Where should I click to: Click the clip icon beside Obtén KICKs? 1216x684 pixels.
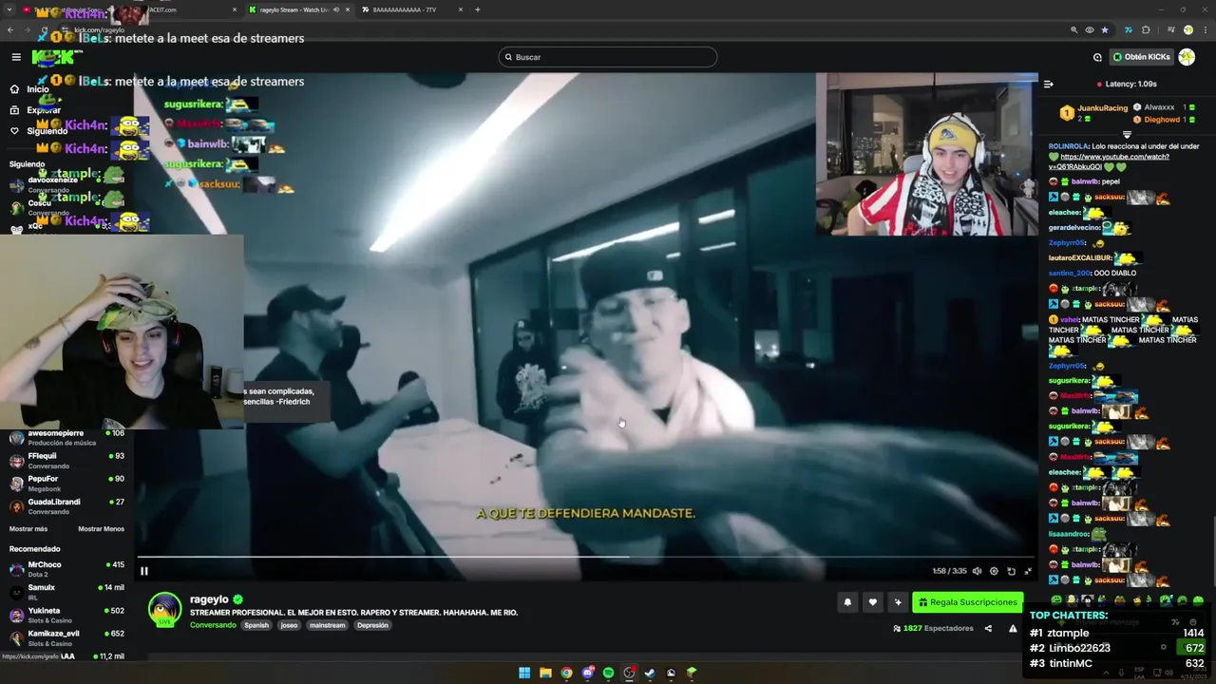[x=1097, y=57]
